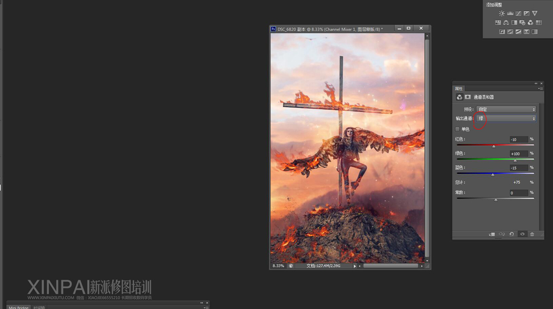This screenshot has width=553, height=309.
Task: Click the Photoshop icon in document title bar
Action: click(273, 29)
